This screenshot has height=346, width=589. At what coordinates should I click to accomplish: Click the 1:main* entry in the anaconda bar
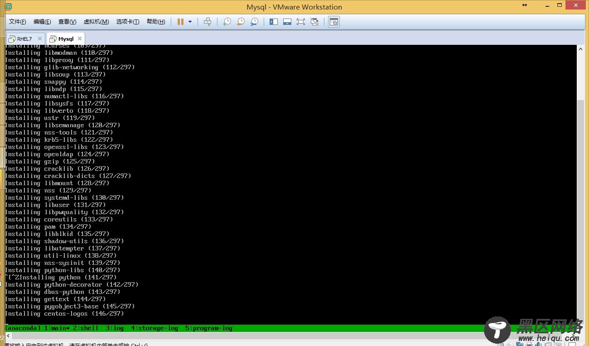click(x=57, y=328)
